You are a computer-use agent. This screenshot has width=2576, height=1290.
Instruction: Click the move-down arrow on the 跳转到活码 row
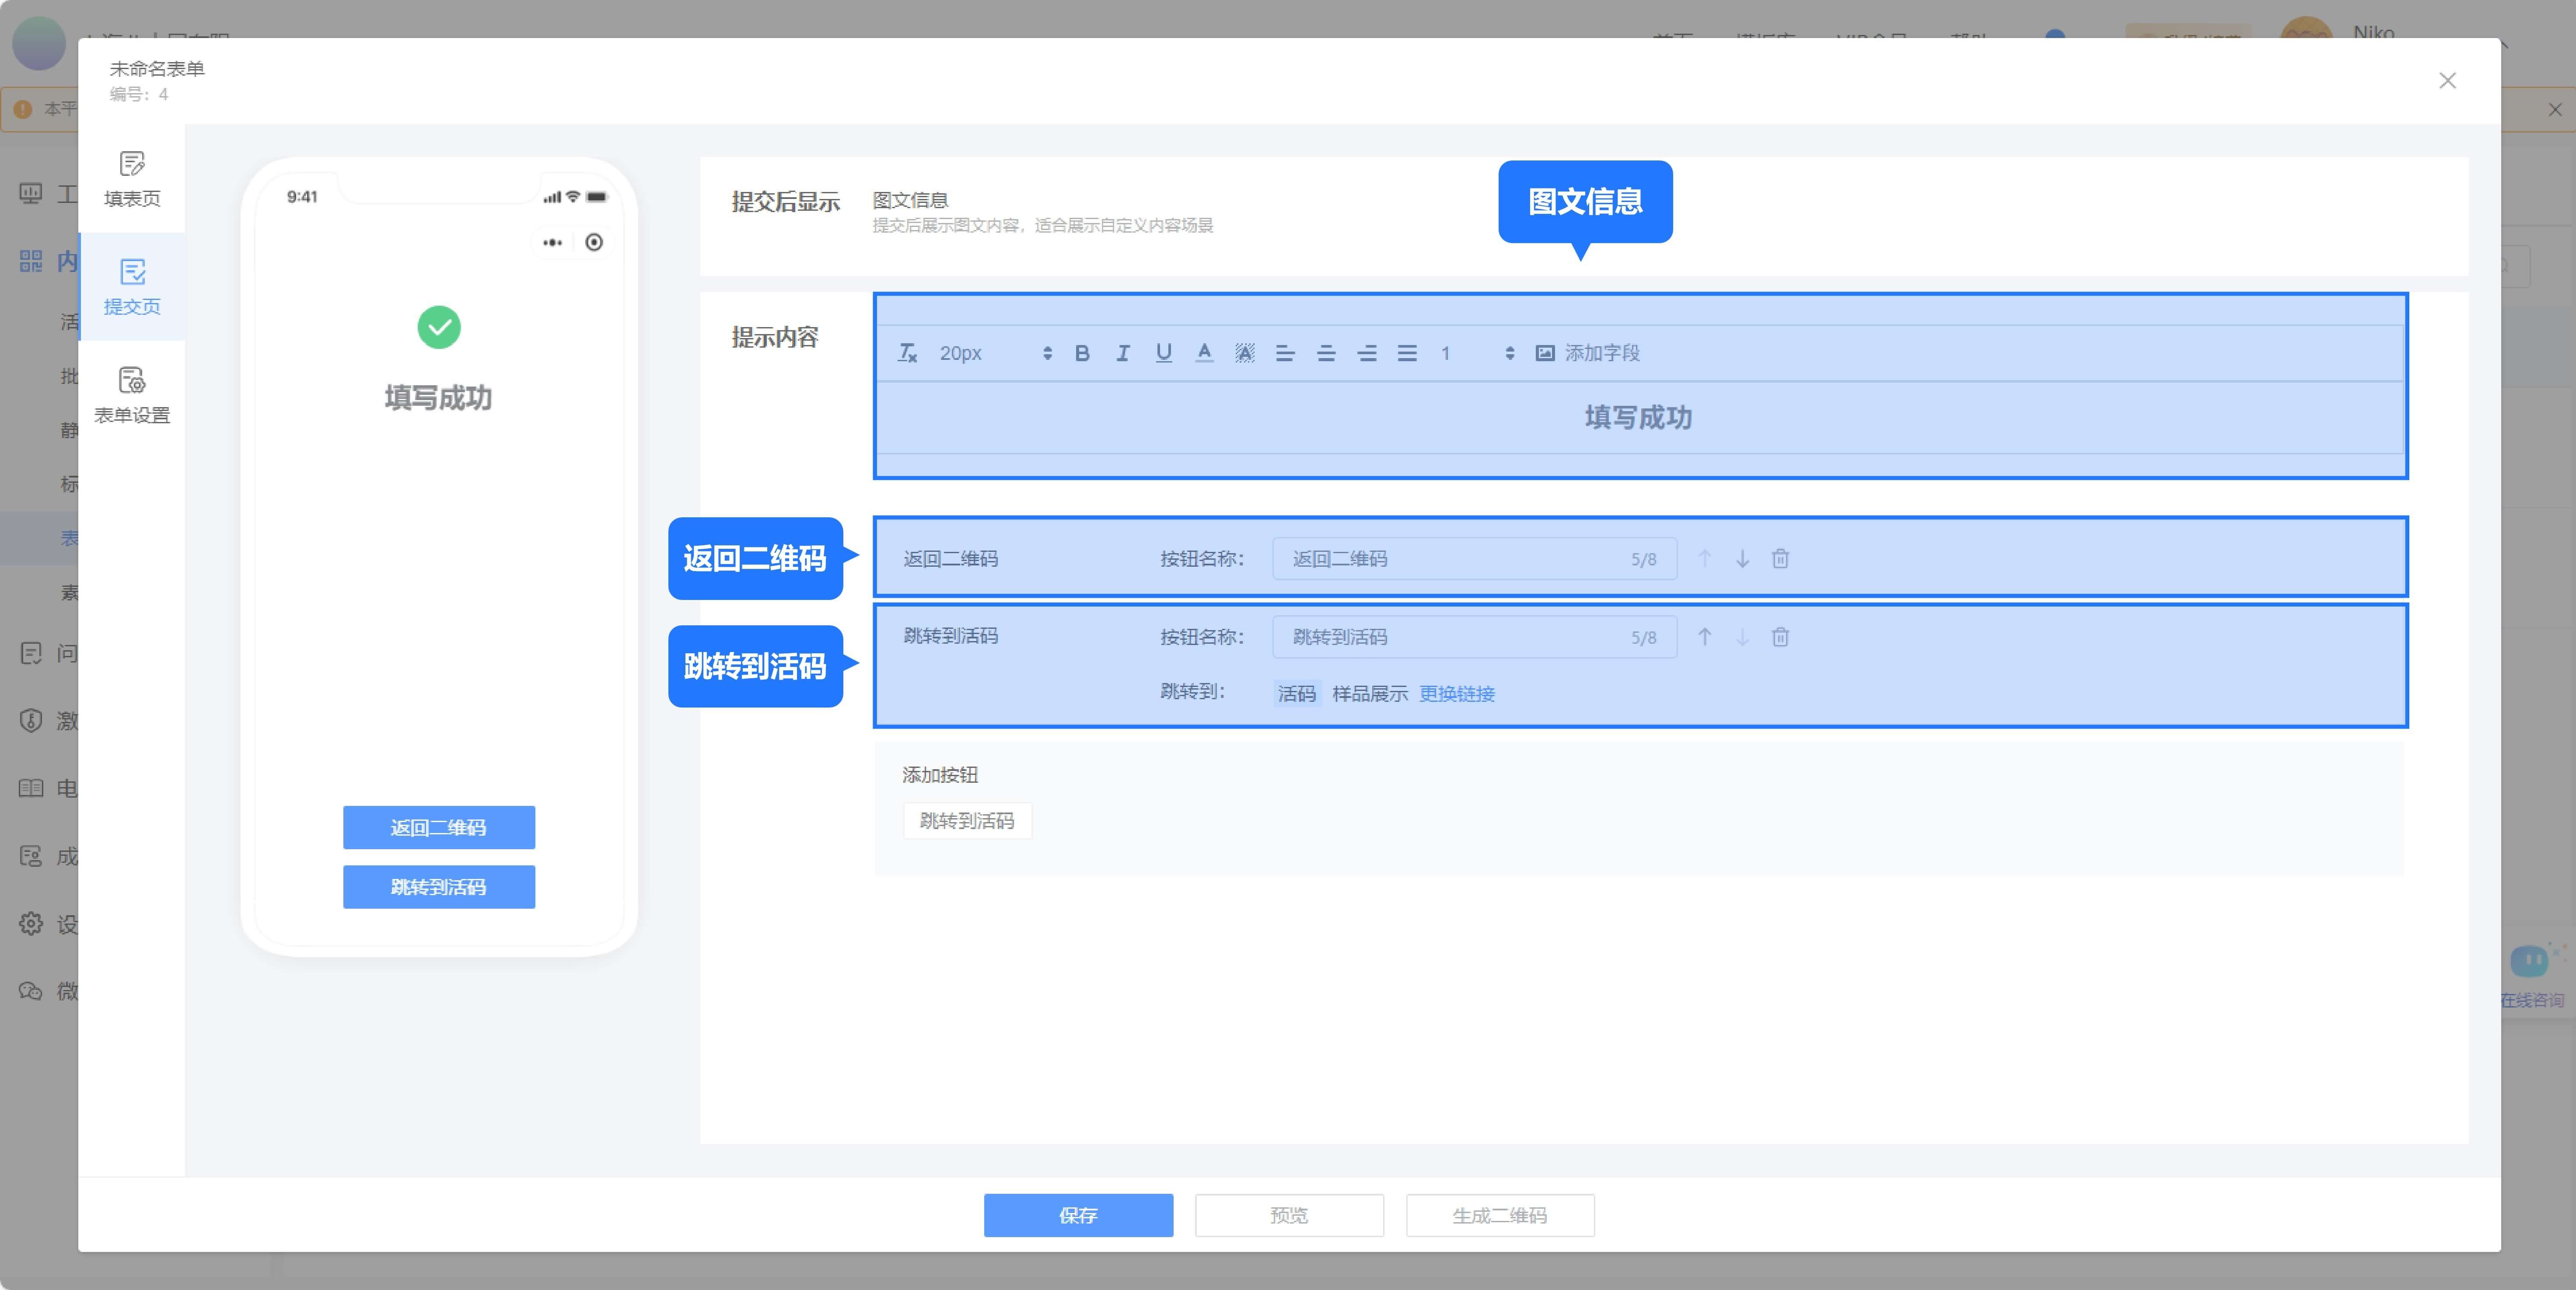1743,637
